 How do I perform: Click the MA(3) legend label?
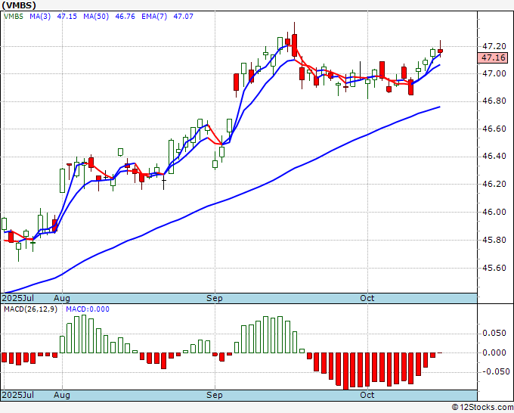pos(40,17)
